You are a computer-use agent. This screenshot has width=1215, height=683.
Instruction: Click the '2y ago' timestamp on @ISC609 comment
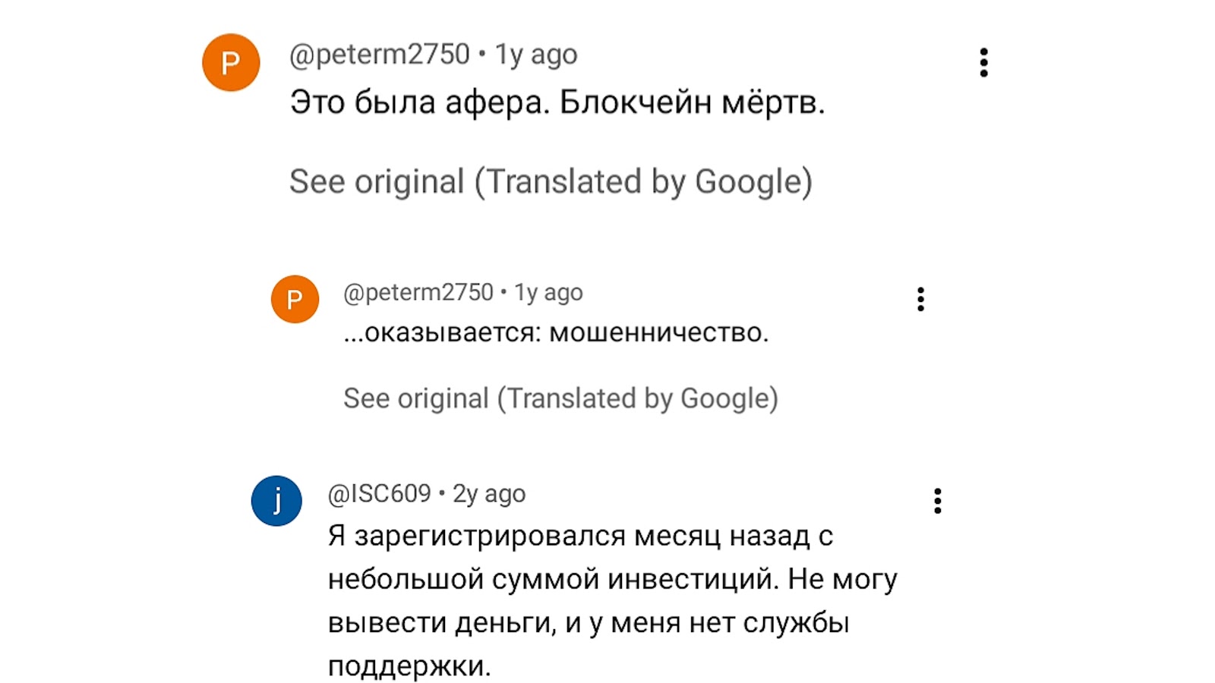489,494
